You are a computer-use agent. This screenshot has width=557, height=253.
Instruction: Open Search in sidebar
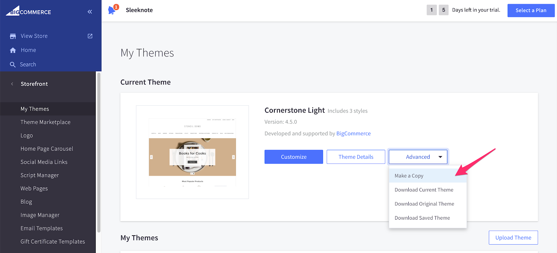click(28, 64)
